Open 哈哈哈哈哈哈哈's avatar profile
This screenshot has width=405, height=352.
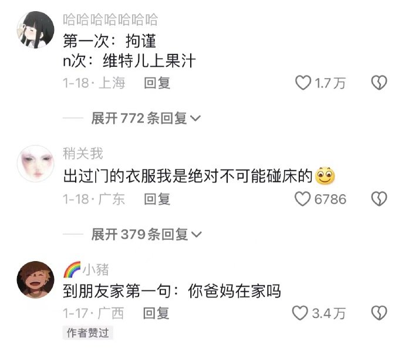(x=36, y=29)
